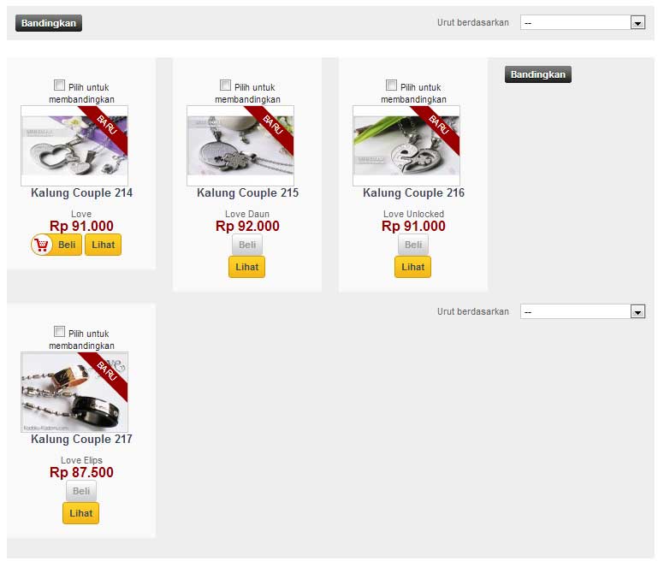Click the top sort combo box field
664x579 pixels.
tap(583, 23)
